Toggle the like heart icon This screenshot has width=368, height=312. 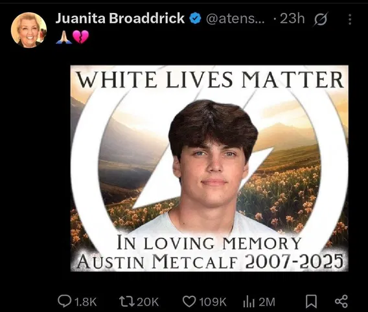tap(189, 302)
